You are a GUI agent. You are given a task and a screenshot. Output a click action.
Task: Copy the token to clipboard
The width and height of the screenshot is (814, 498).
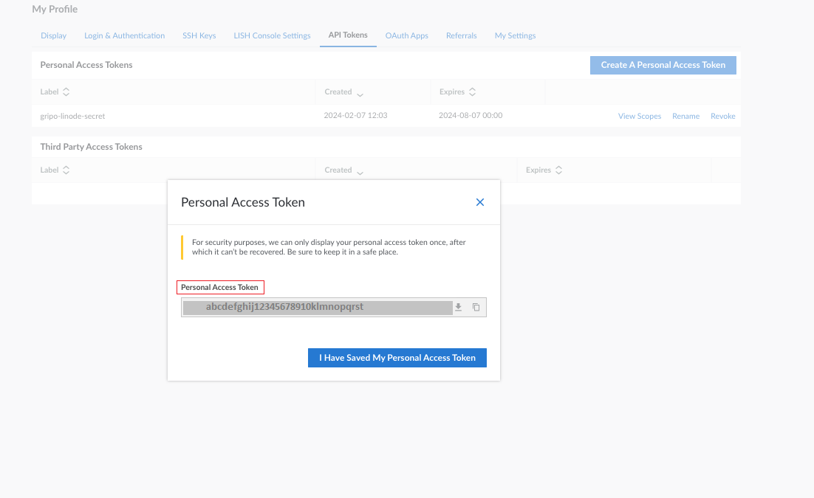(x=476, y=307)
